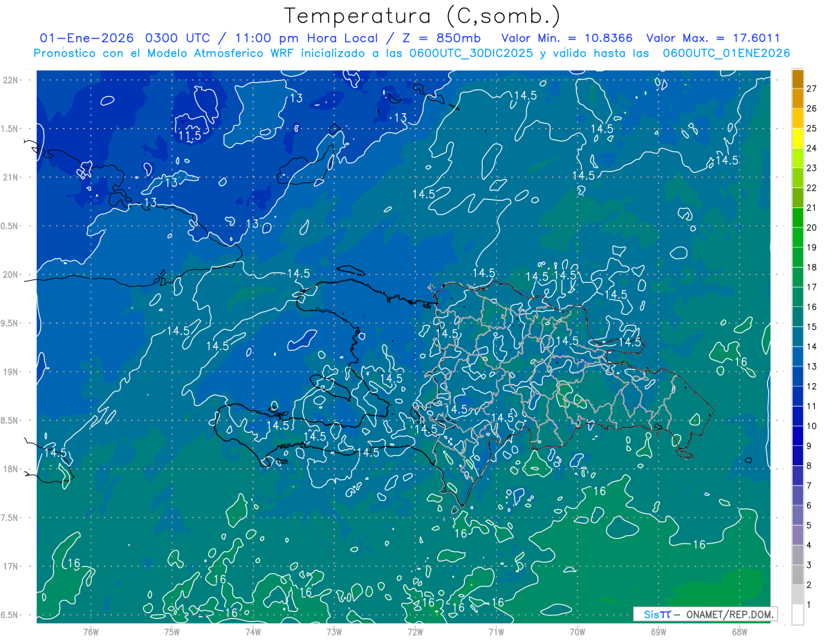The height and width of the screenshot is (641, 830).
Task: Click the legend value "18"
Action: [812, 267]
